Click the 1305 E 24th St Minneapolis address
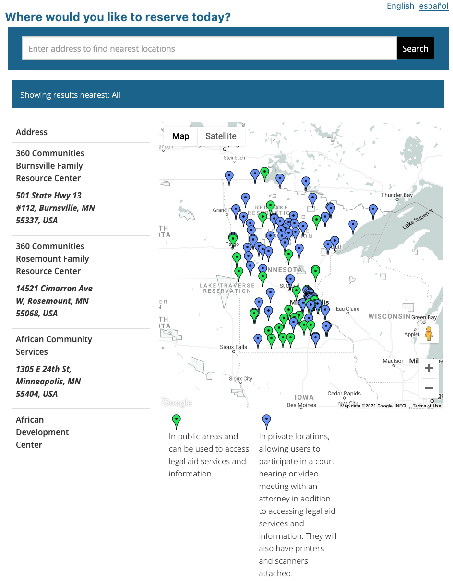 tap(48, 382)
